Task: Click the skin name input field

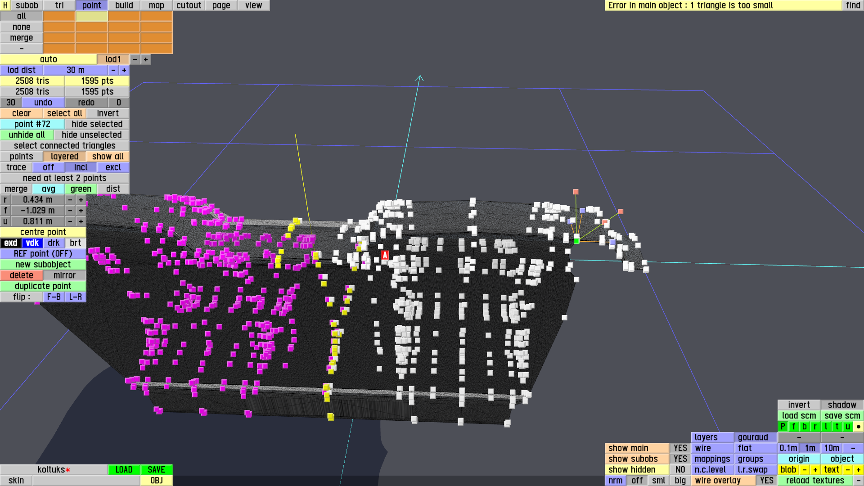Action: 85,481
